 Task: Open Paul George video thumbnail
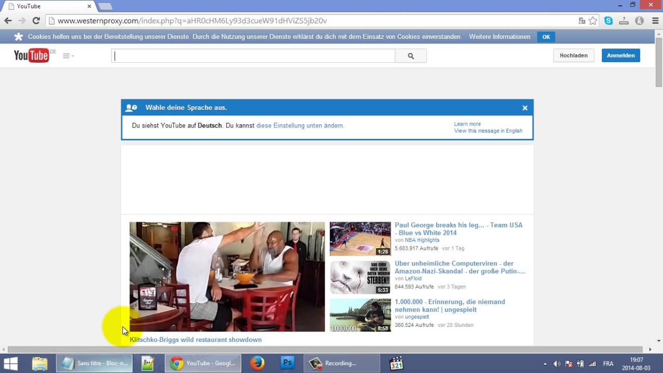coord(360,239)
